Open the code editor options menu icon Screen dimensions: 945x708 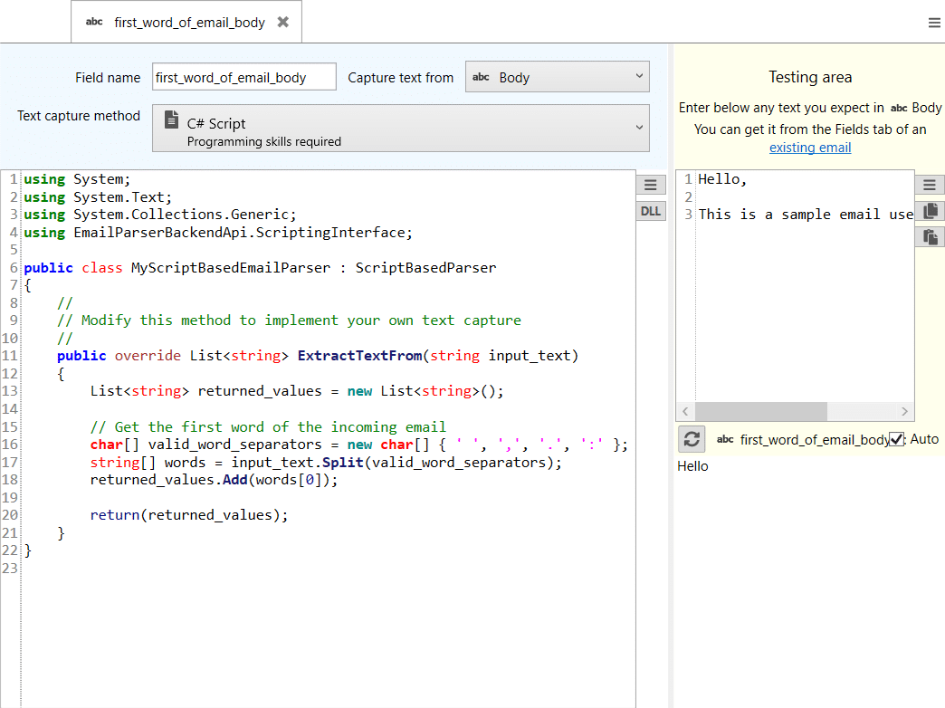(x=650, y=185)
